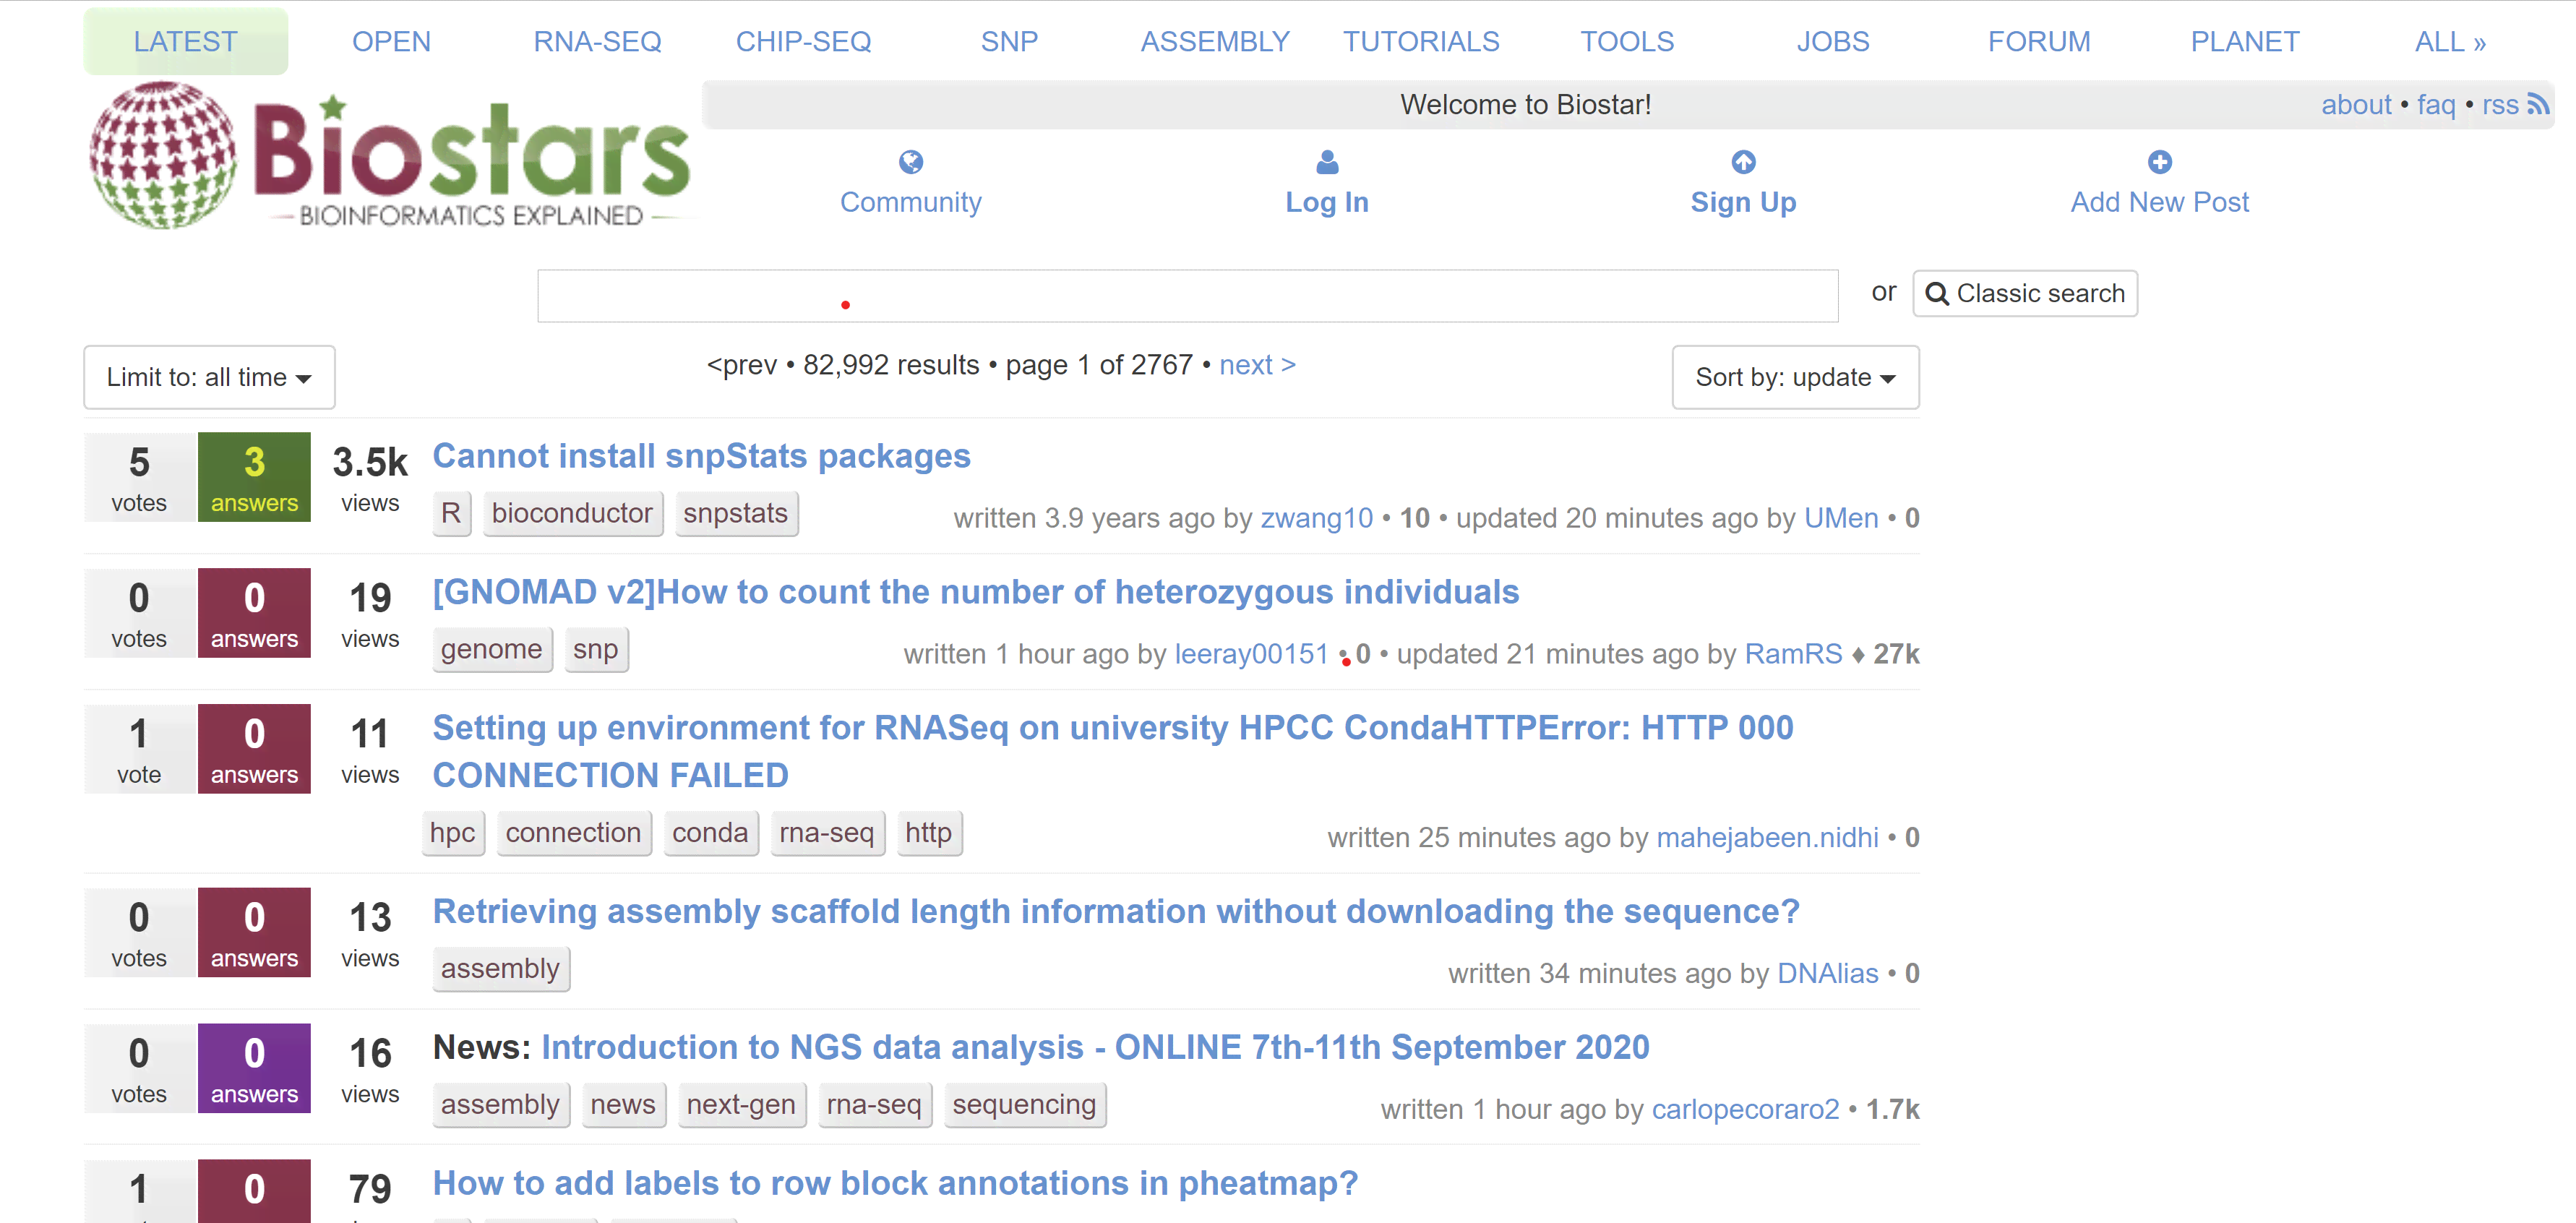Viewport: 2576px width, 1223px height.
Task: Click the snpstats tag
Action: pos(736,513)
